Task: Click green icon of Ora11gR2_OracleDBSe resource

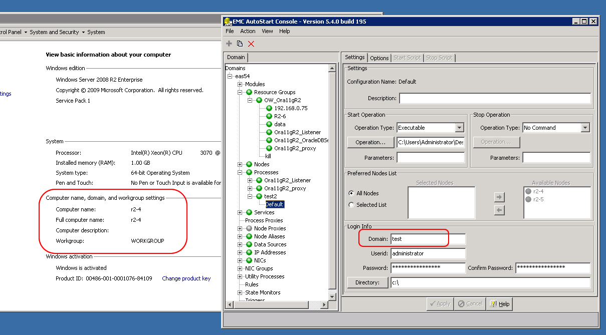Action: tap(269, 140)
